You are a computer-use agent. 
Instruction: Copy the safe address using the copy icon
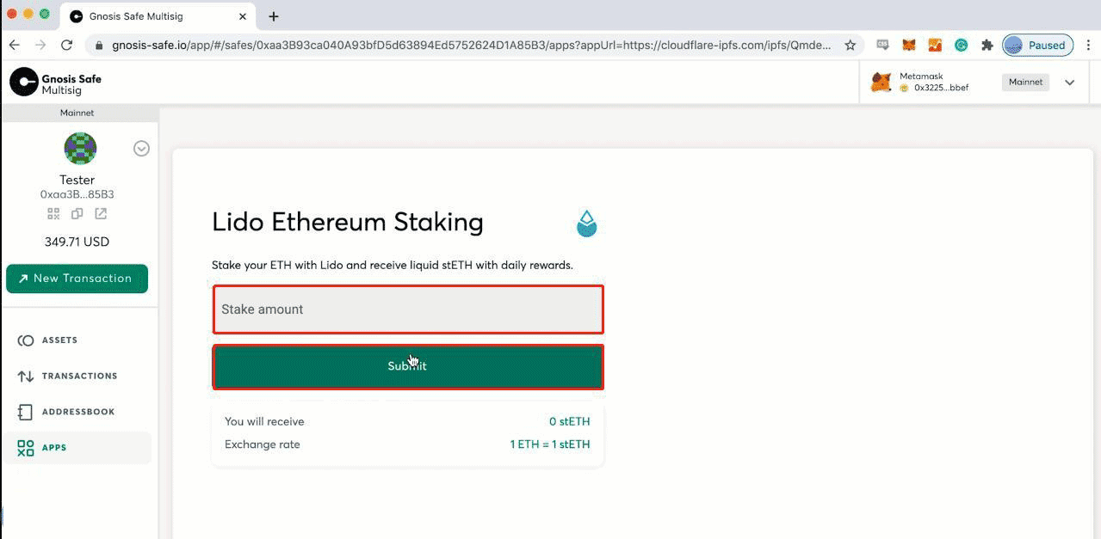pos(77,213)
